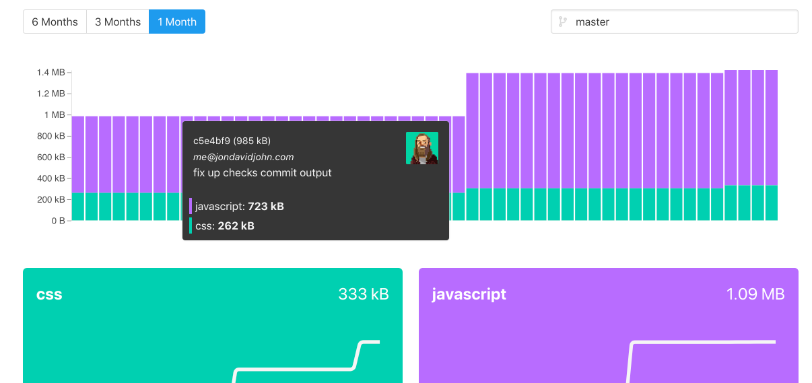Click the me@jondavidjohn.com email text
Image resolution: width=812 pixels, height=383 pixels.
pyautogui.click(x=243, y=157)
